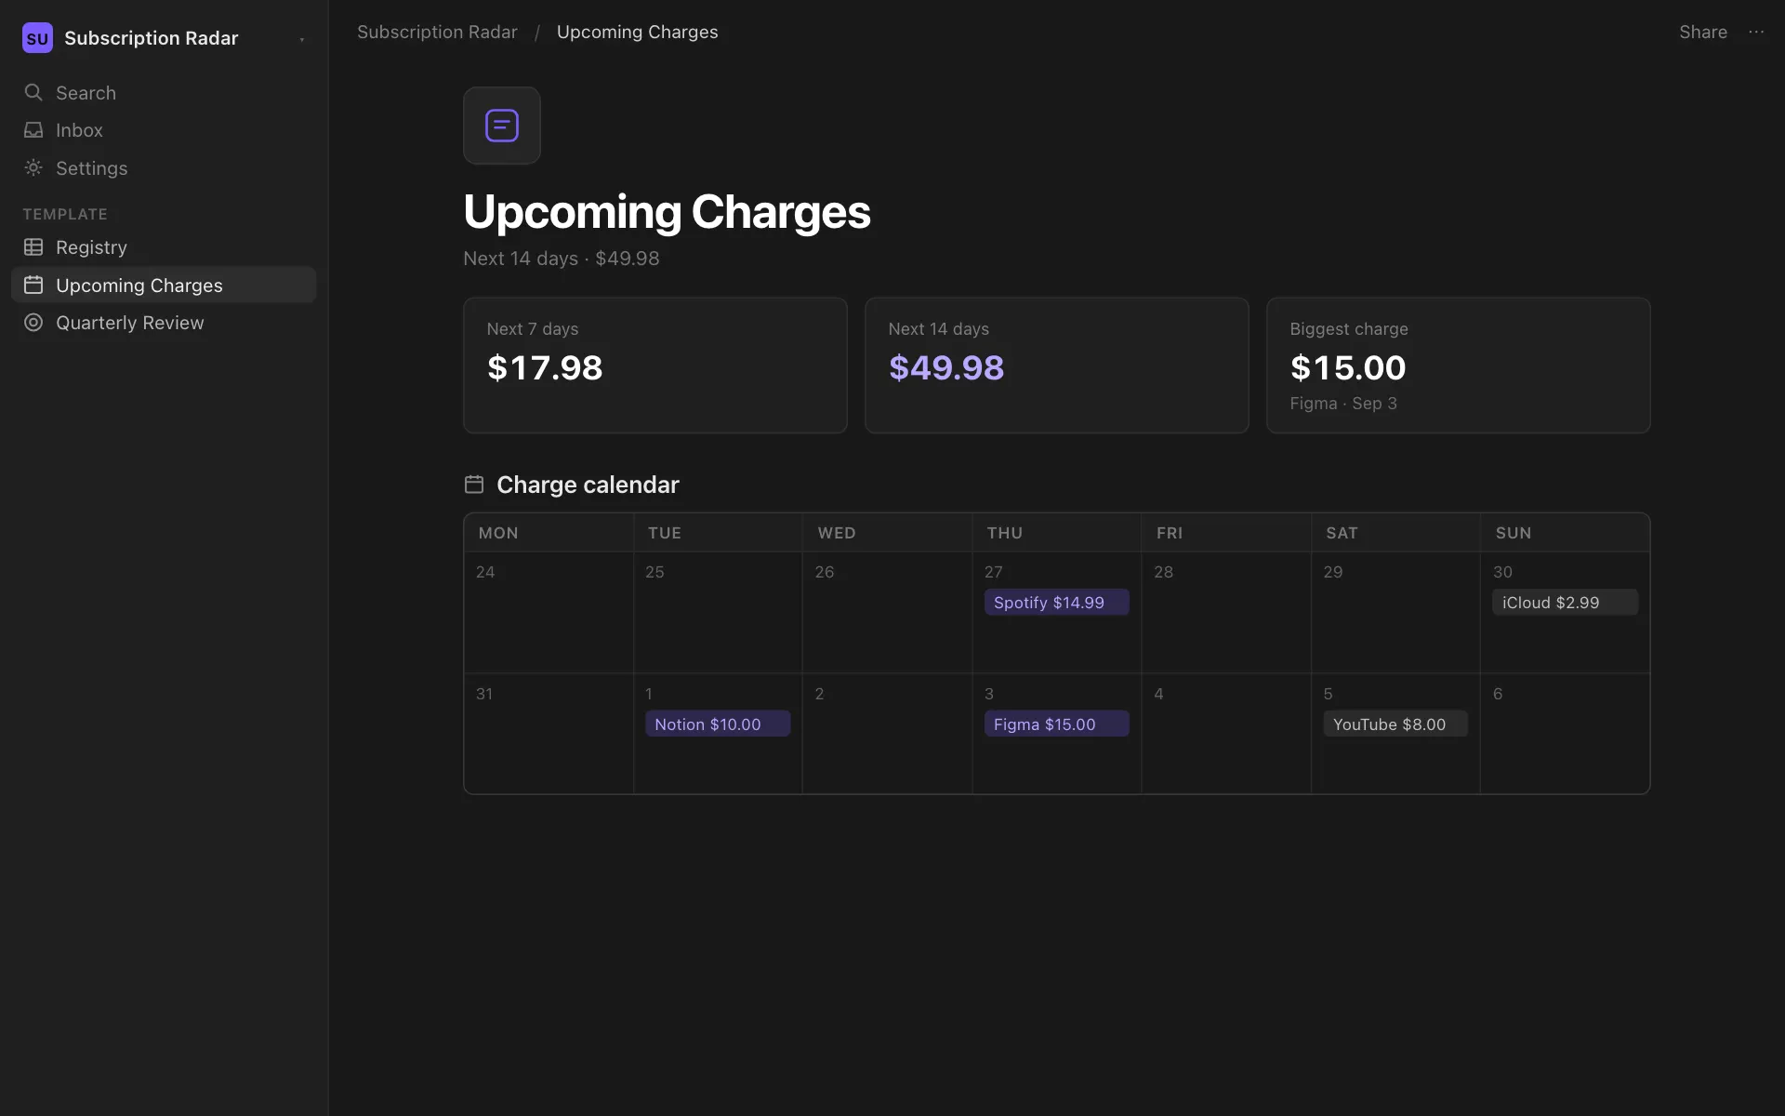Open Upcoming Charges in the sidebar
The width and height of the screenshot is (1785, 1116).
[164, 285]
